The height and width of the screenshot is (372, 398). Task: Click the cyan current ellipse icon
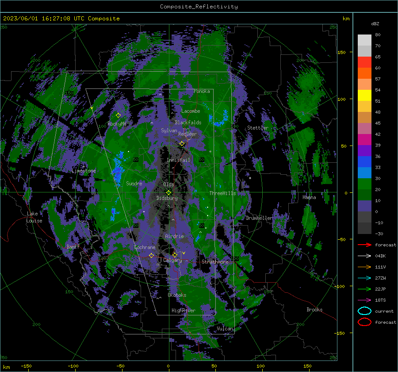[x=364, y=311]
